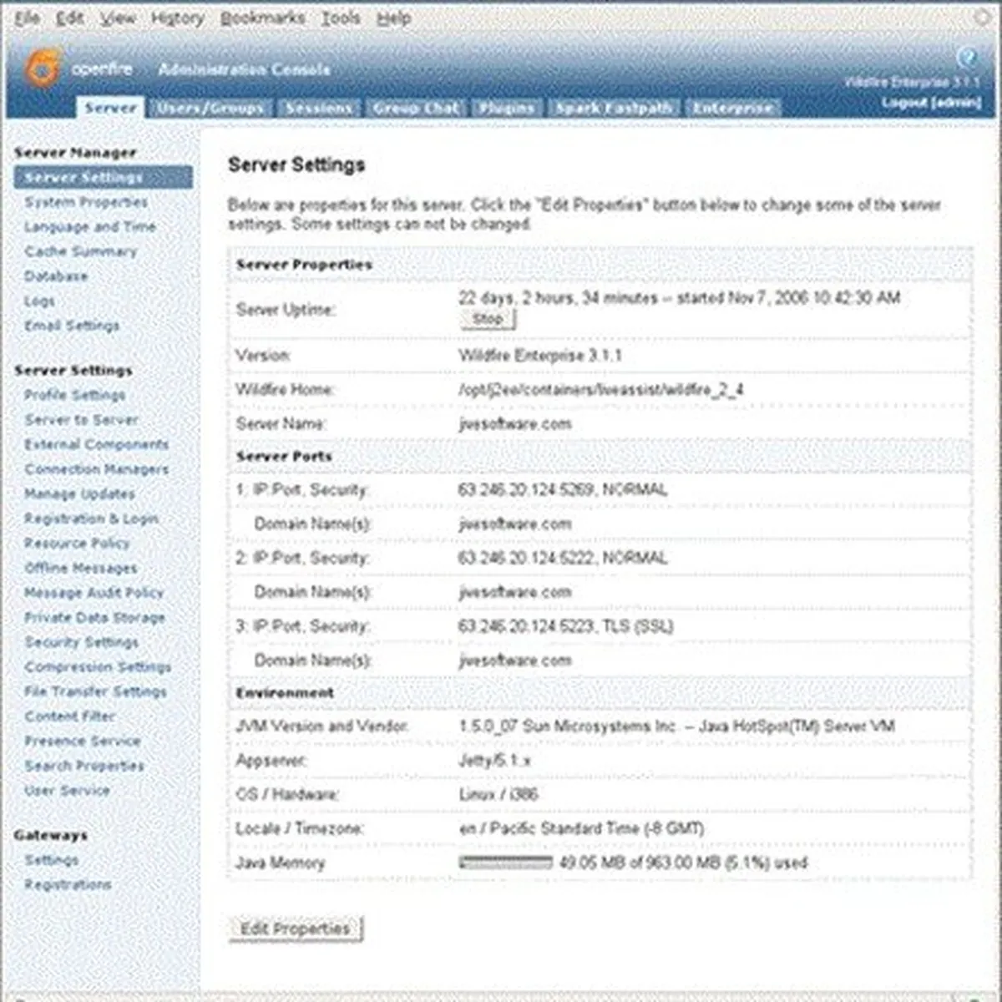Click port value ending 5269, NORMAL

[563, 489]
